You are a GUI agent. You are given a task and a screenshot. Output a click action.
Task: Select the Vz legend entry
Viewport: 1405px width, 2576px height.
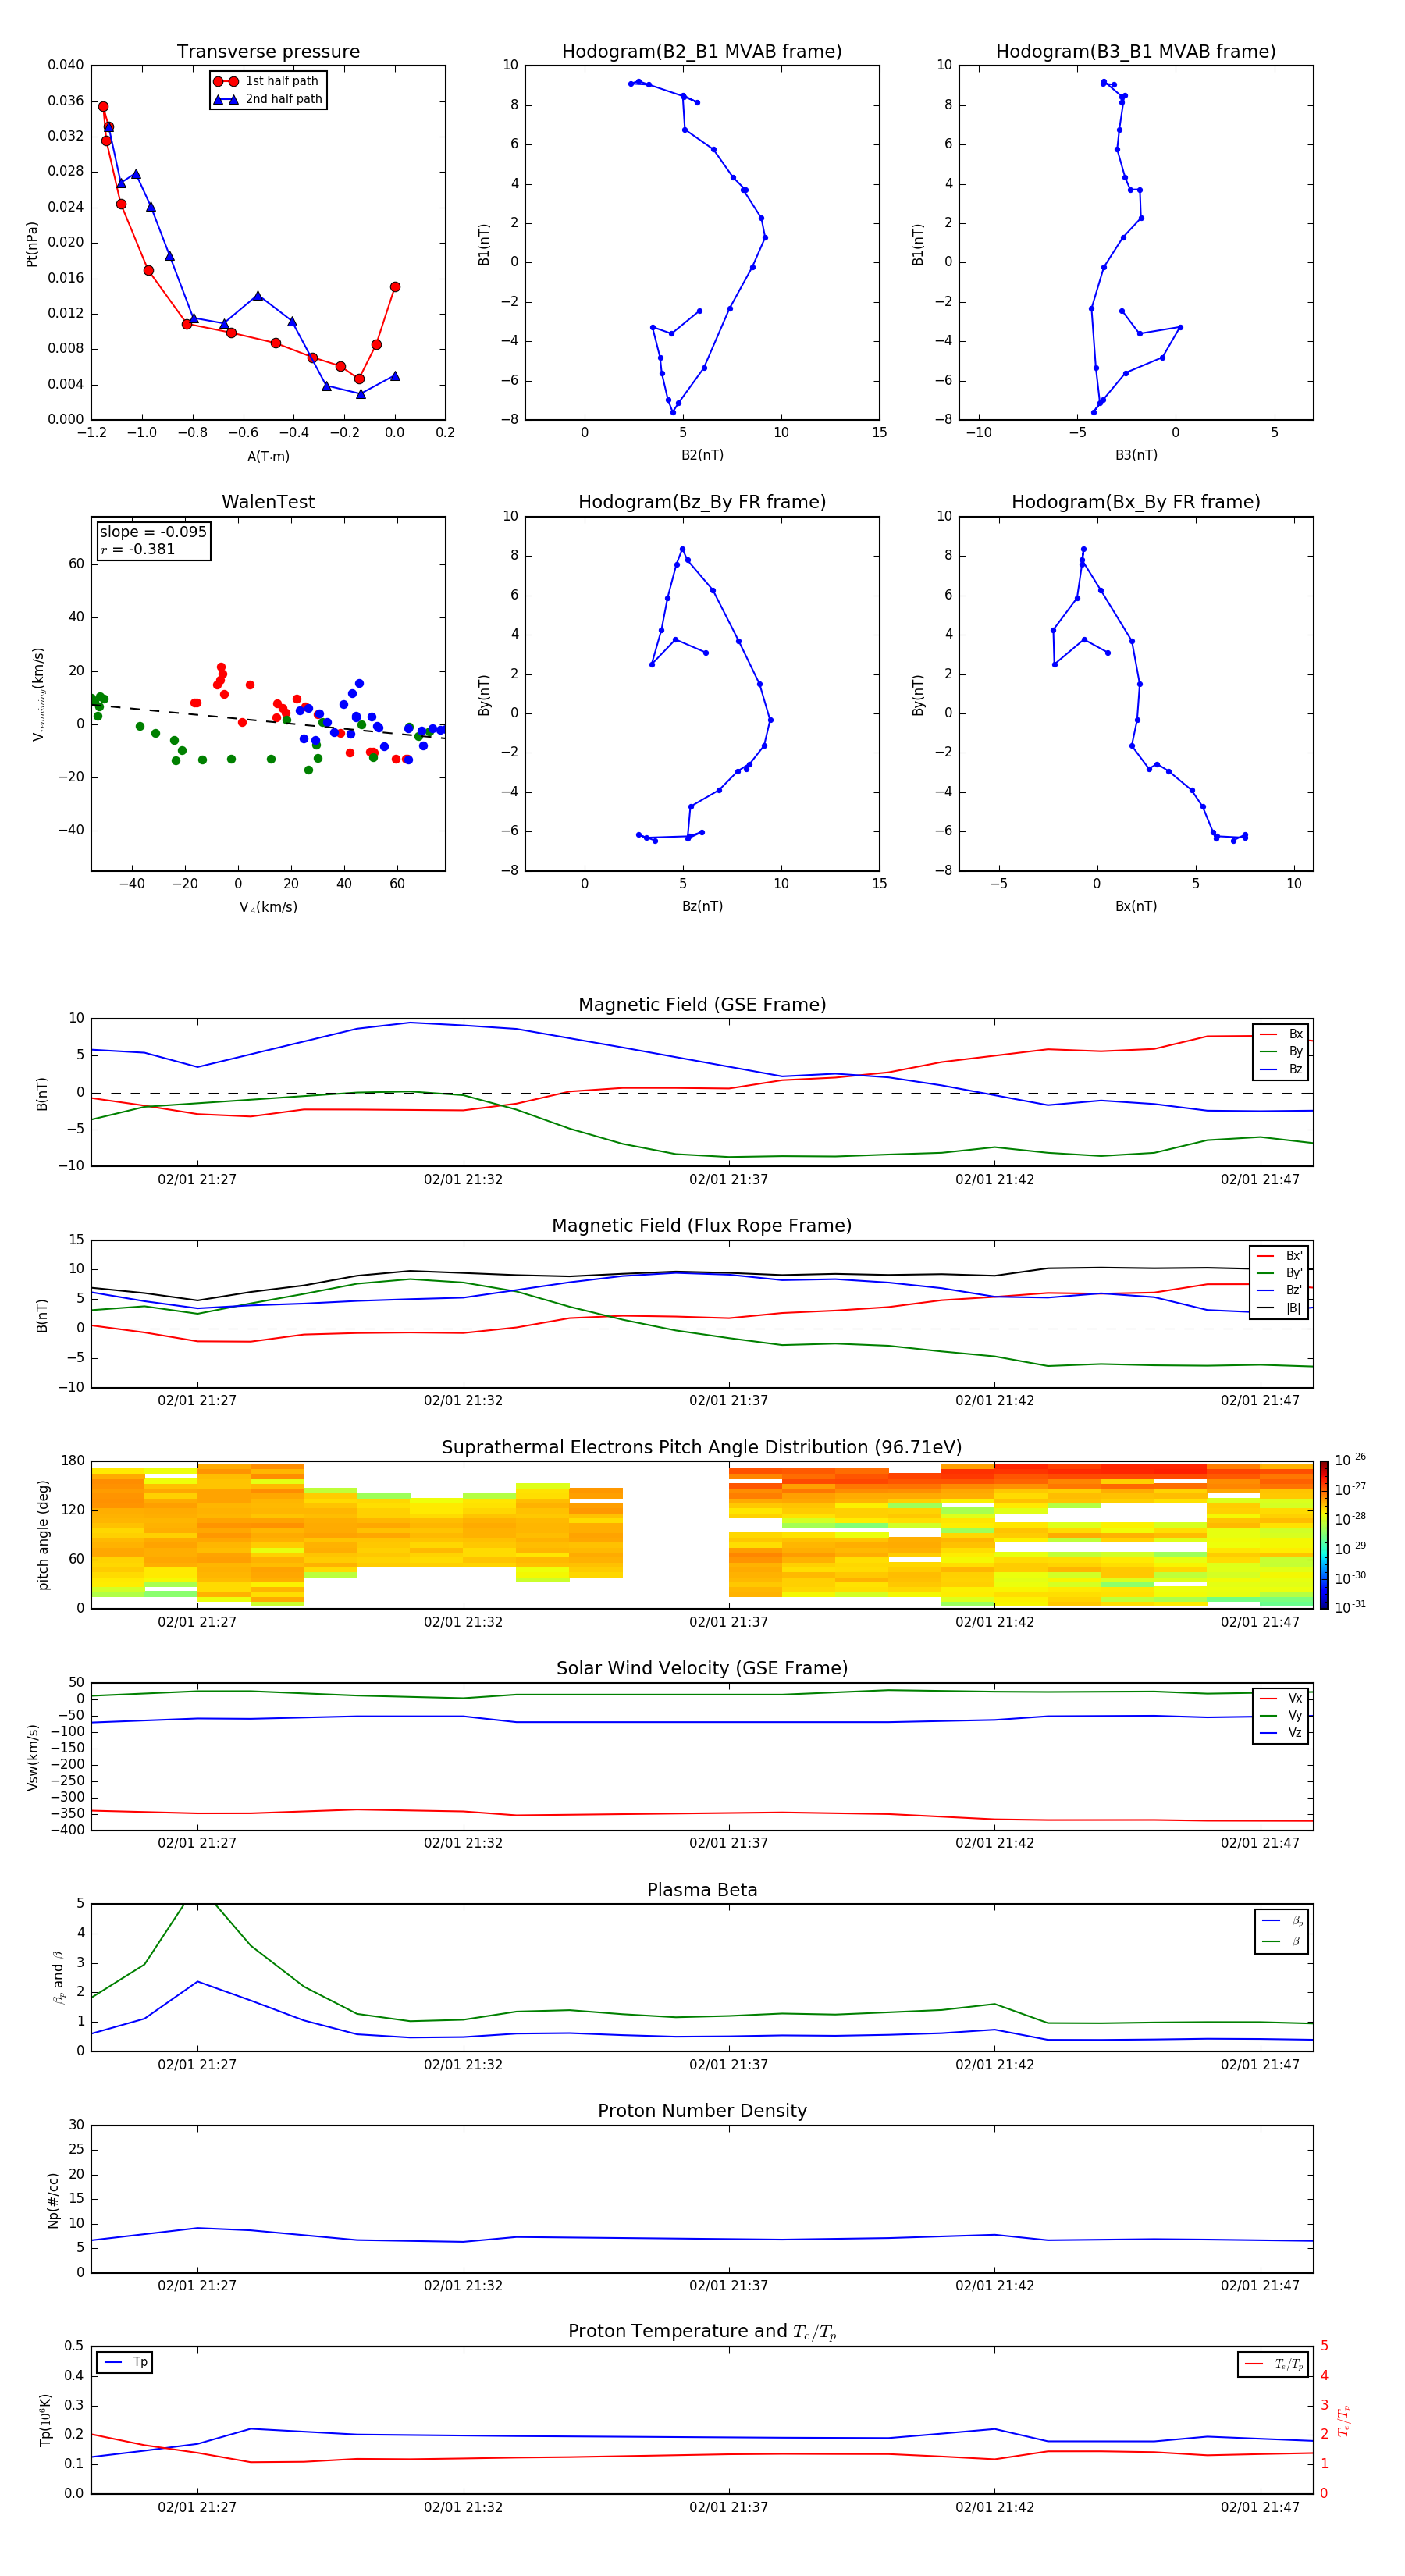1281,1733
